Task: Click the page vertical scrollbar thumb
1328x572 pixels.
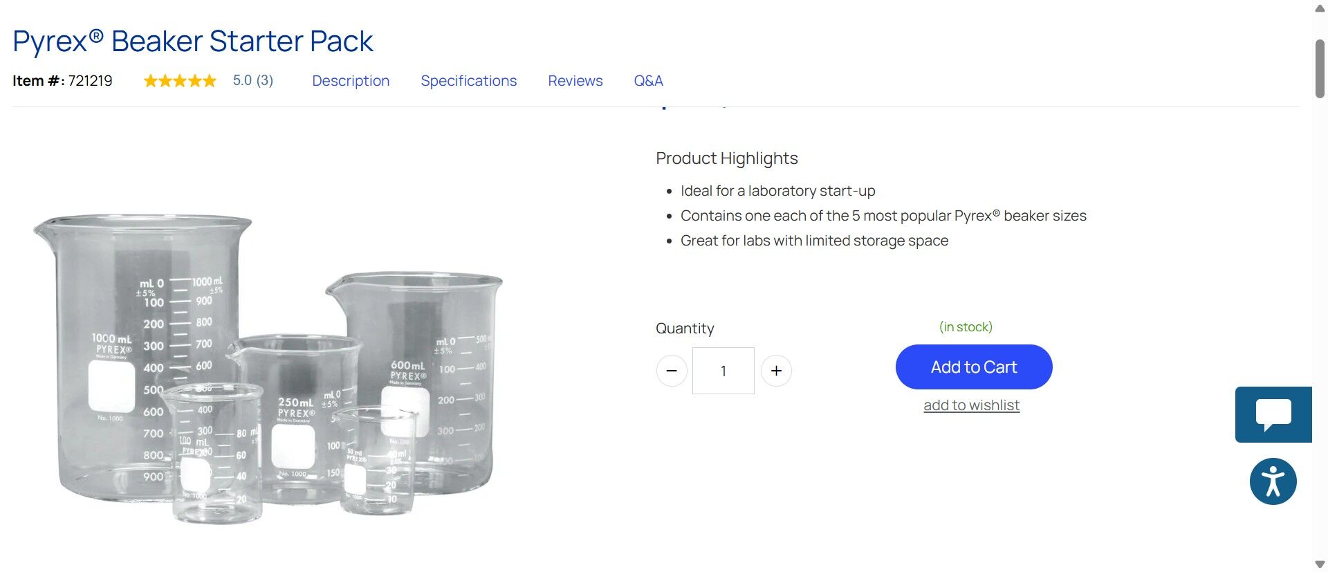Action: coord(1320,69)
